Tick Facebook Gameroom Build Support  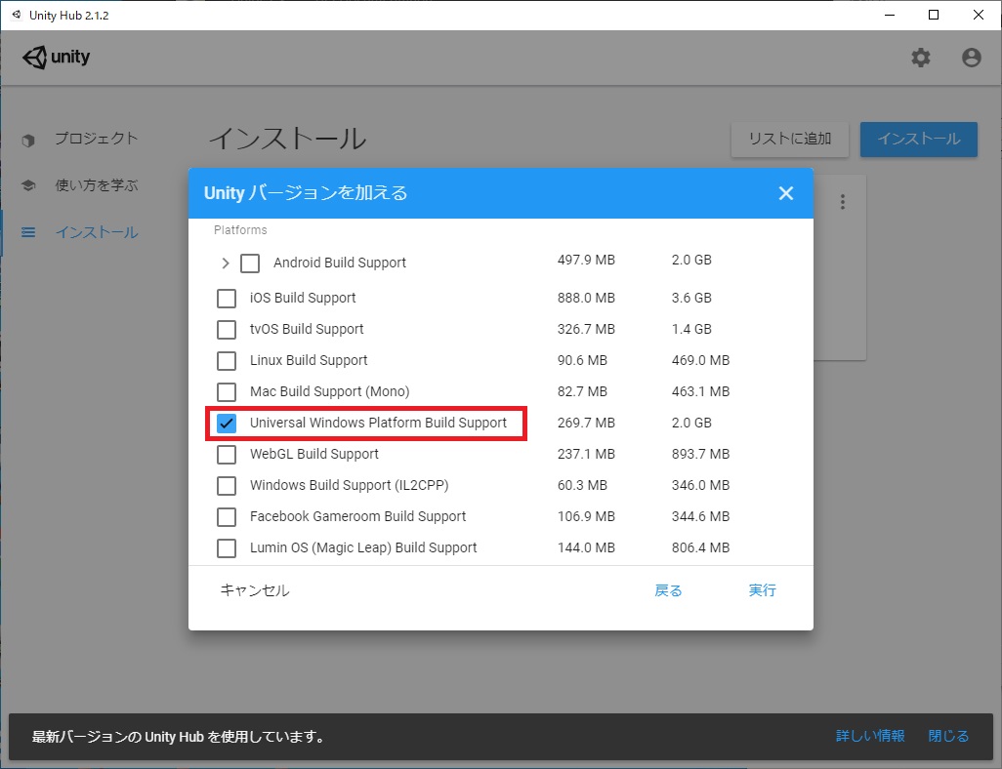227,516
